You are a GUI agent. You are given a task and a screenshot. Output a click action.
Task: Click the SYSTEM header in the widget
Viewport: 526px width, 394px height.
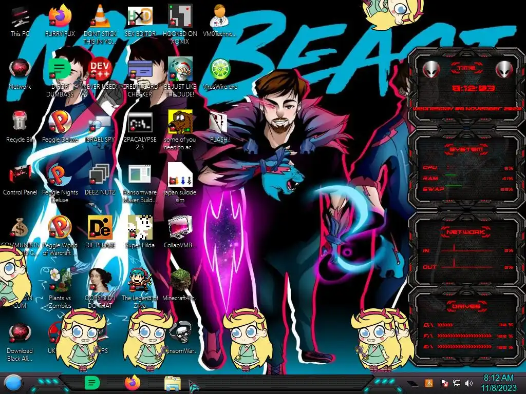click(466, 149)
